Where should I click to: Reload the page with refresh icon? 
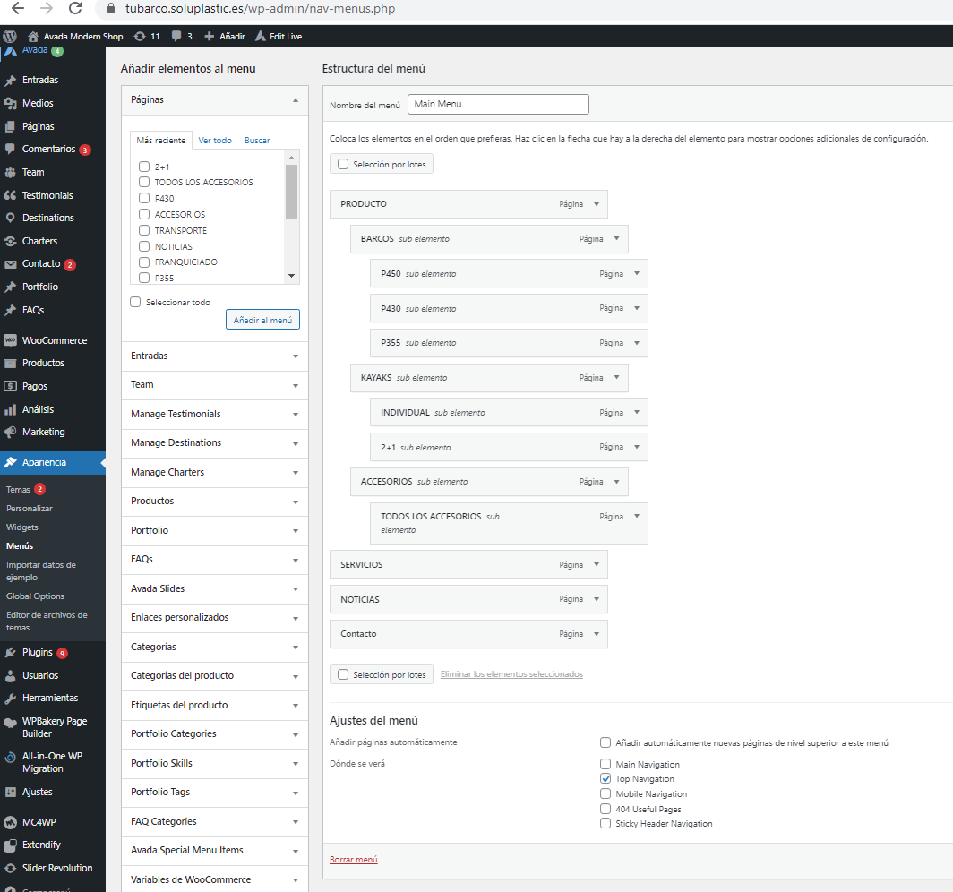point(75,8)
